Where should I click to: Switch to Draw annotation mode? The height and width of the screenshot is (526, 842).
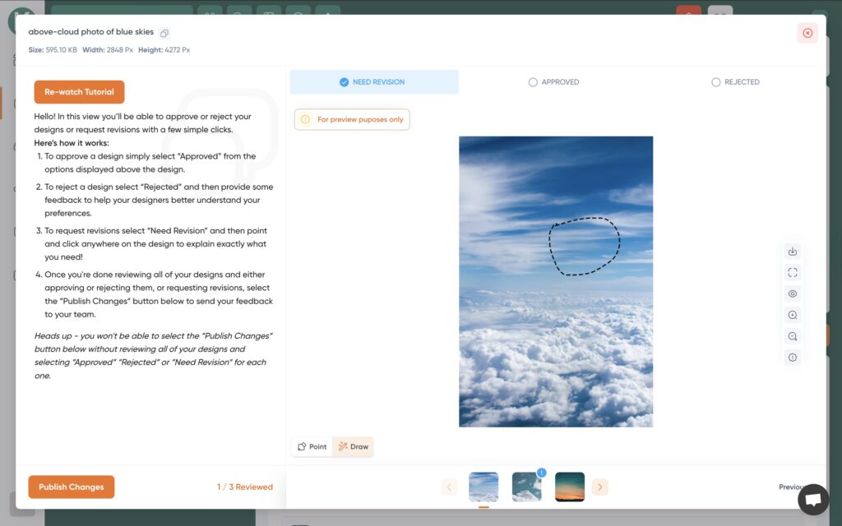pyautogui.click(x=353, y=447)
